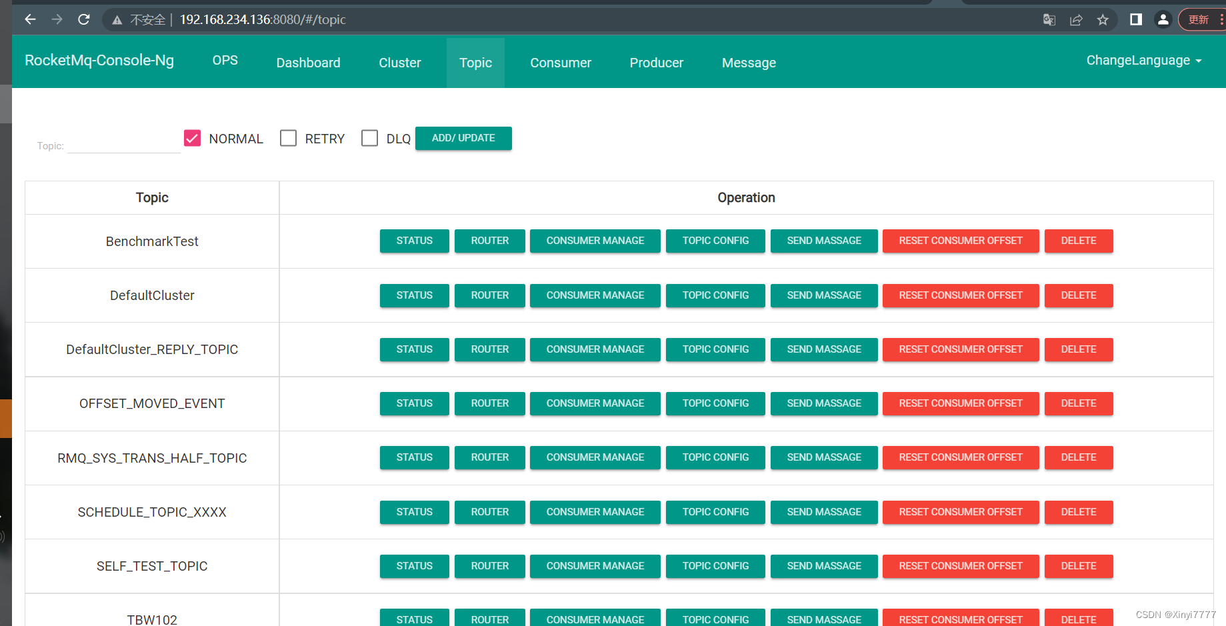Open ROUTER for RMQ_SYS_TRANS_HALF_TOPIC
Viewport: 1226px width, 626px height.
point(490,457)
